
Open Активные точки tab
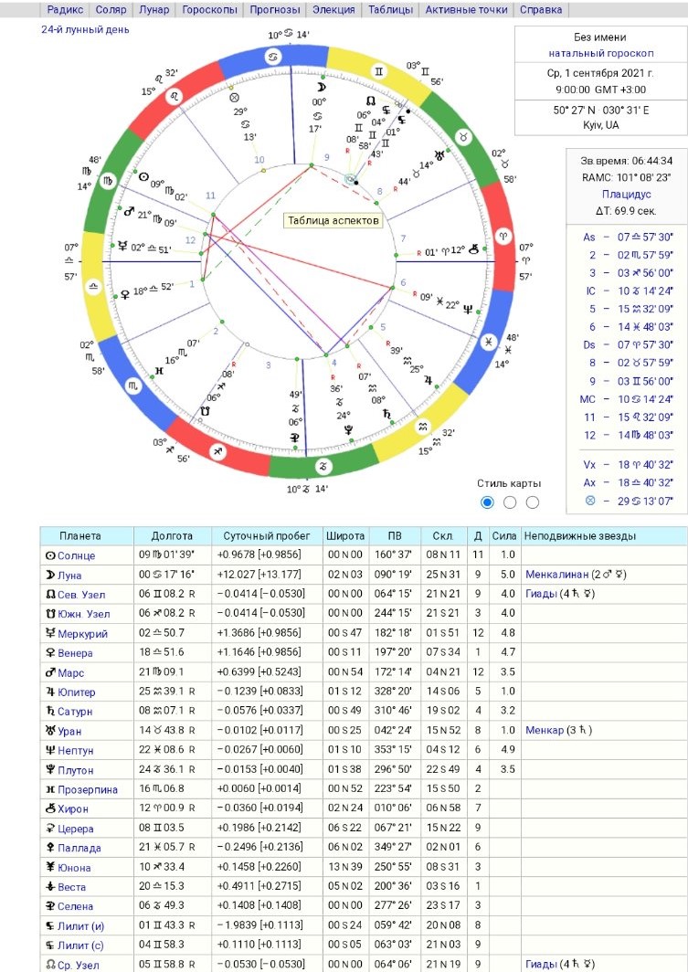(x=467, y=9)
